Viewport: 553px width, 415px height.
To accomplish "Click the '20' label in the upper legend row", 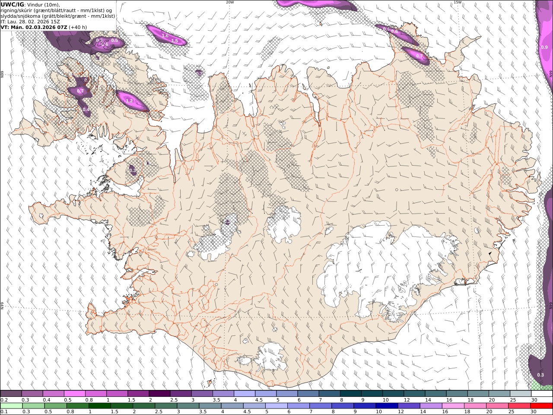I will point(492,400).
